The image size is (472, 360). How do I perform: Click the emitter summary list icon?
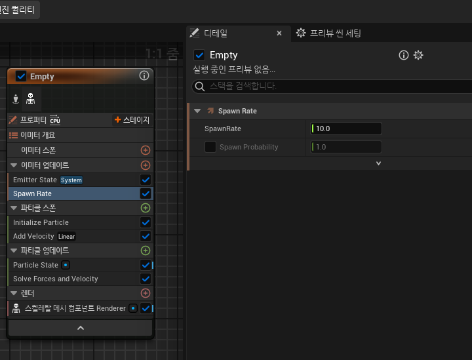[x=14, y=135]
